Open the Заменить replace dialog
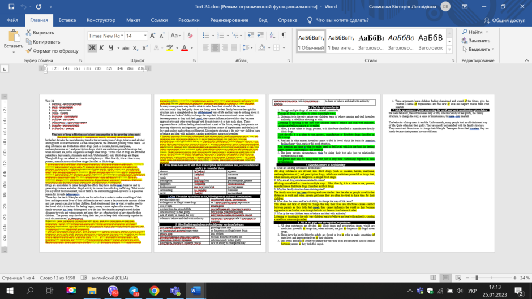Screen dimensions: 532x299 tap(476, 41)
